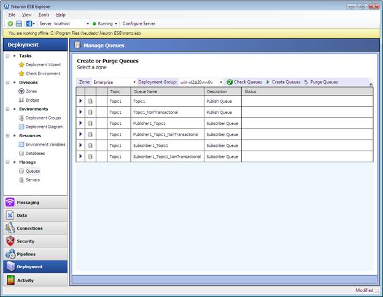
Task: Open the Help menu
Action: pyautogui.click(x=61, y=15)
